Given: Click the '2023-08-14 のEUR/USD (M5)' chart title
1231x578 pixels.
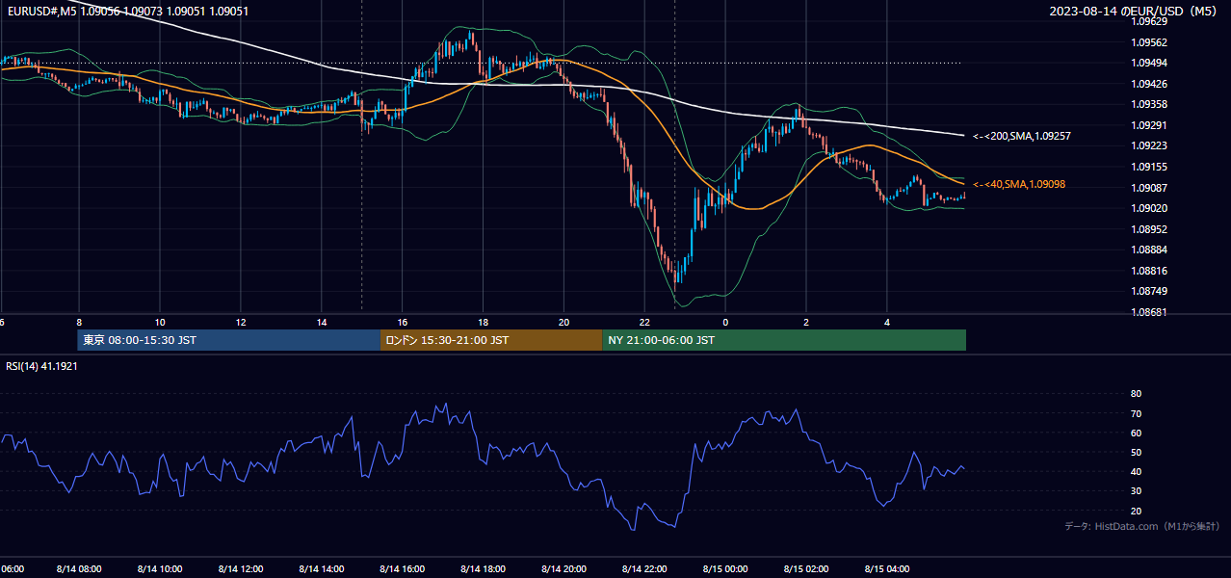Looking at the screenshot, I should (1135, 11).
